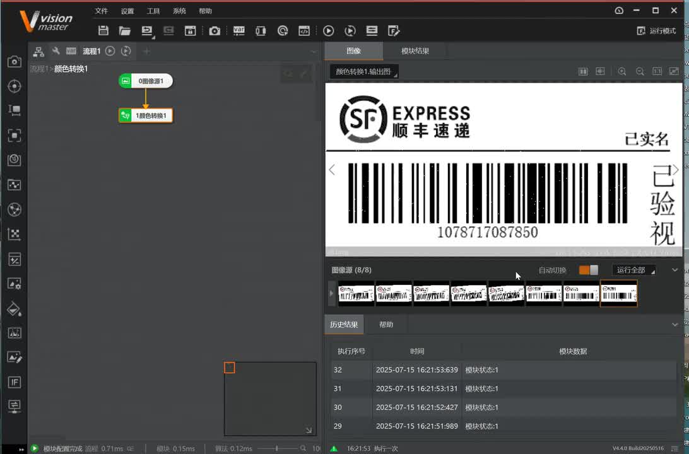Open the 工具 menu

coord(153,11)
